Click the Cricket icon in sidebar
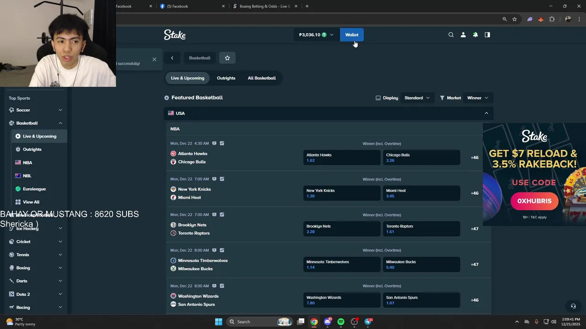 click(x=12, y=242)
